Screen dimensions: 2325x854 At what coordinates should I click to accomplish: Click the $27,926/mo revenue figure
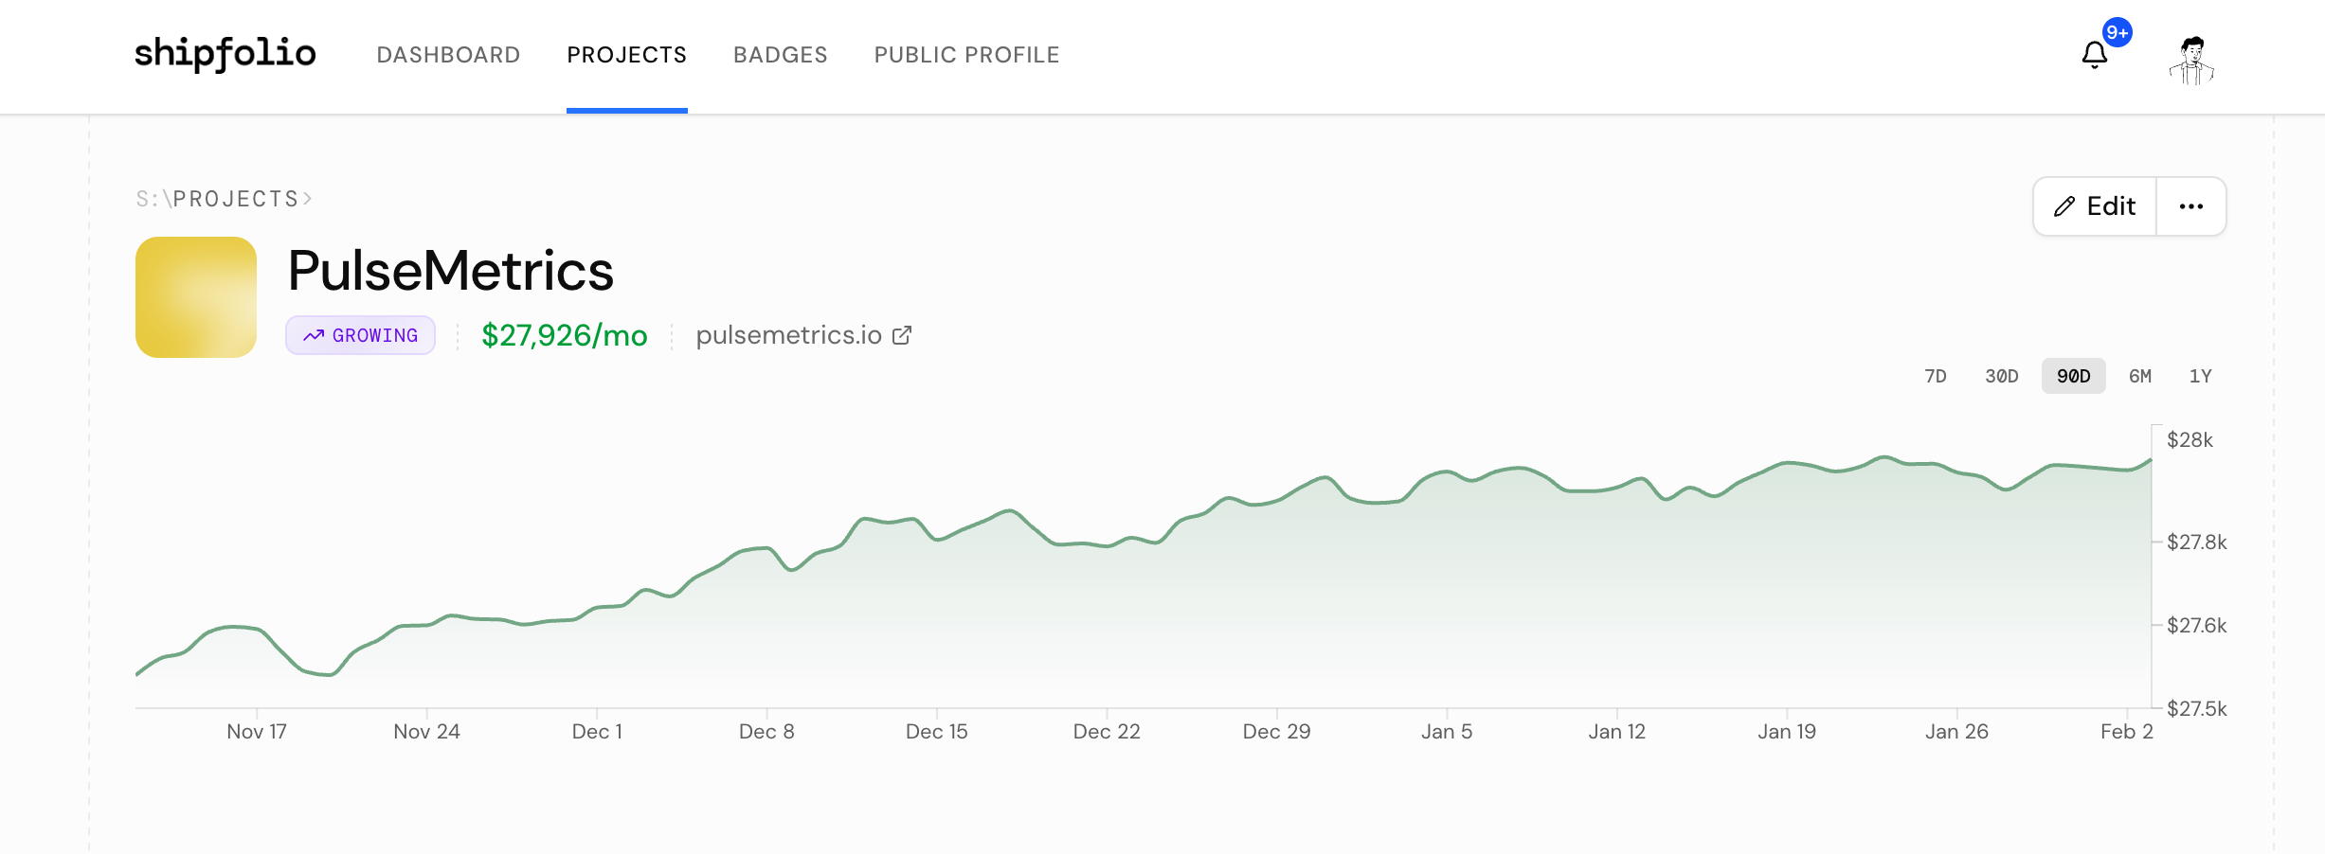(x=564, y=335)
